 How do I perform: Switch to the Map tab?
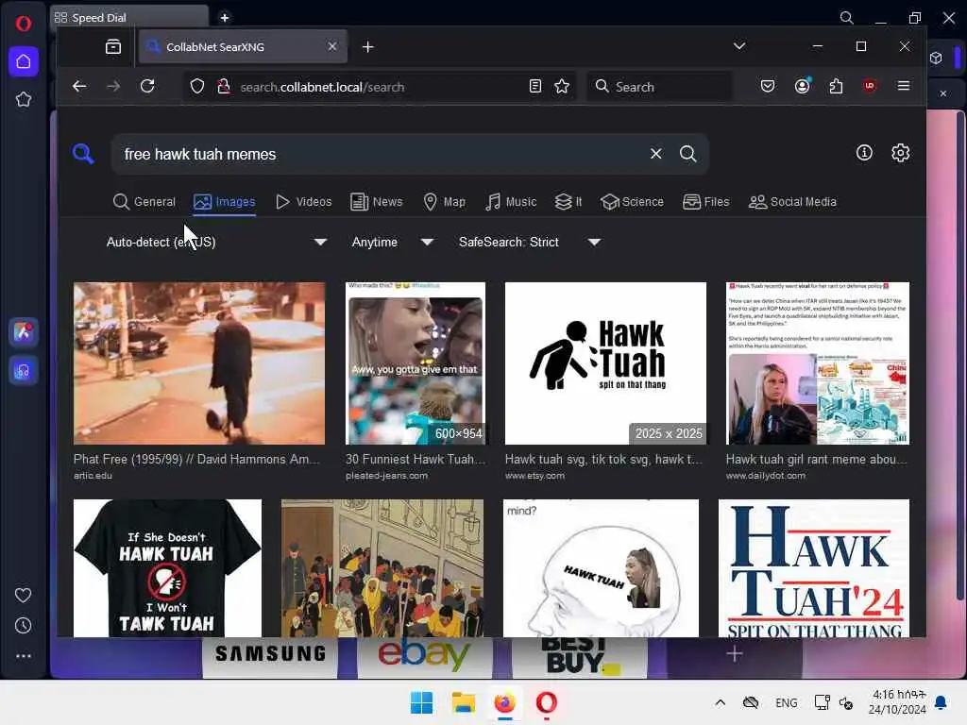pos(444,202)
